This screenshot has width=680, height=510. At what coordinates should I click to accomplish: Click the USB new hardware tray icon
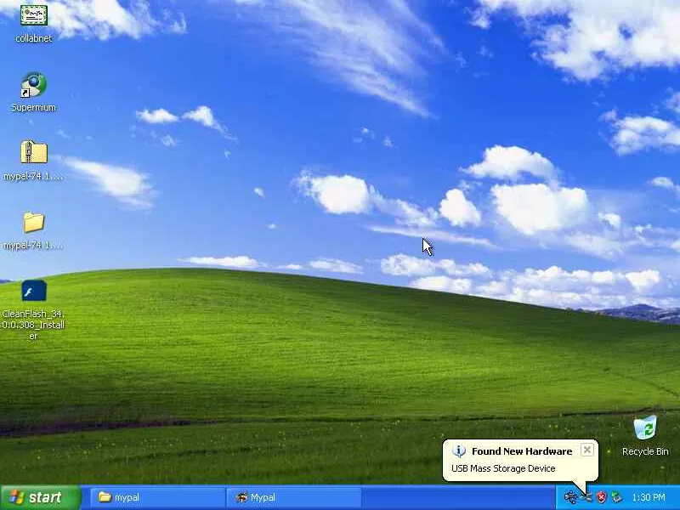[570, 497]
